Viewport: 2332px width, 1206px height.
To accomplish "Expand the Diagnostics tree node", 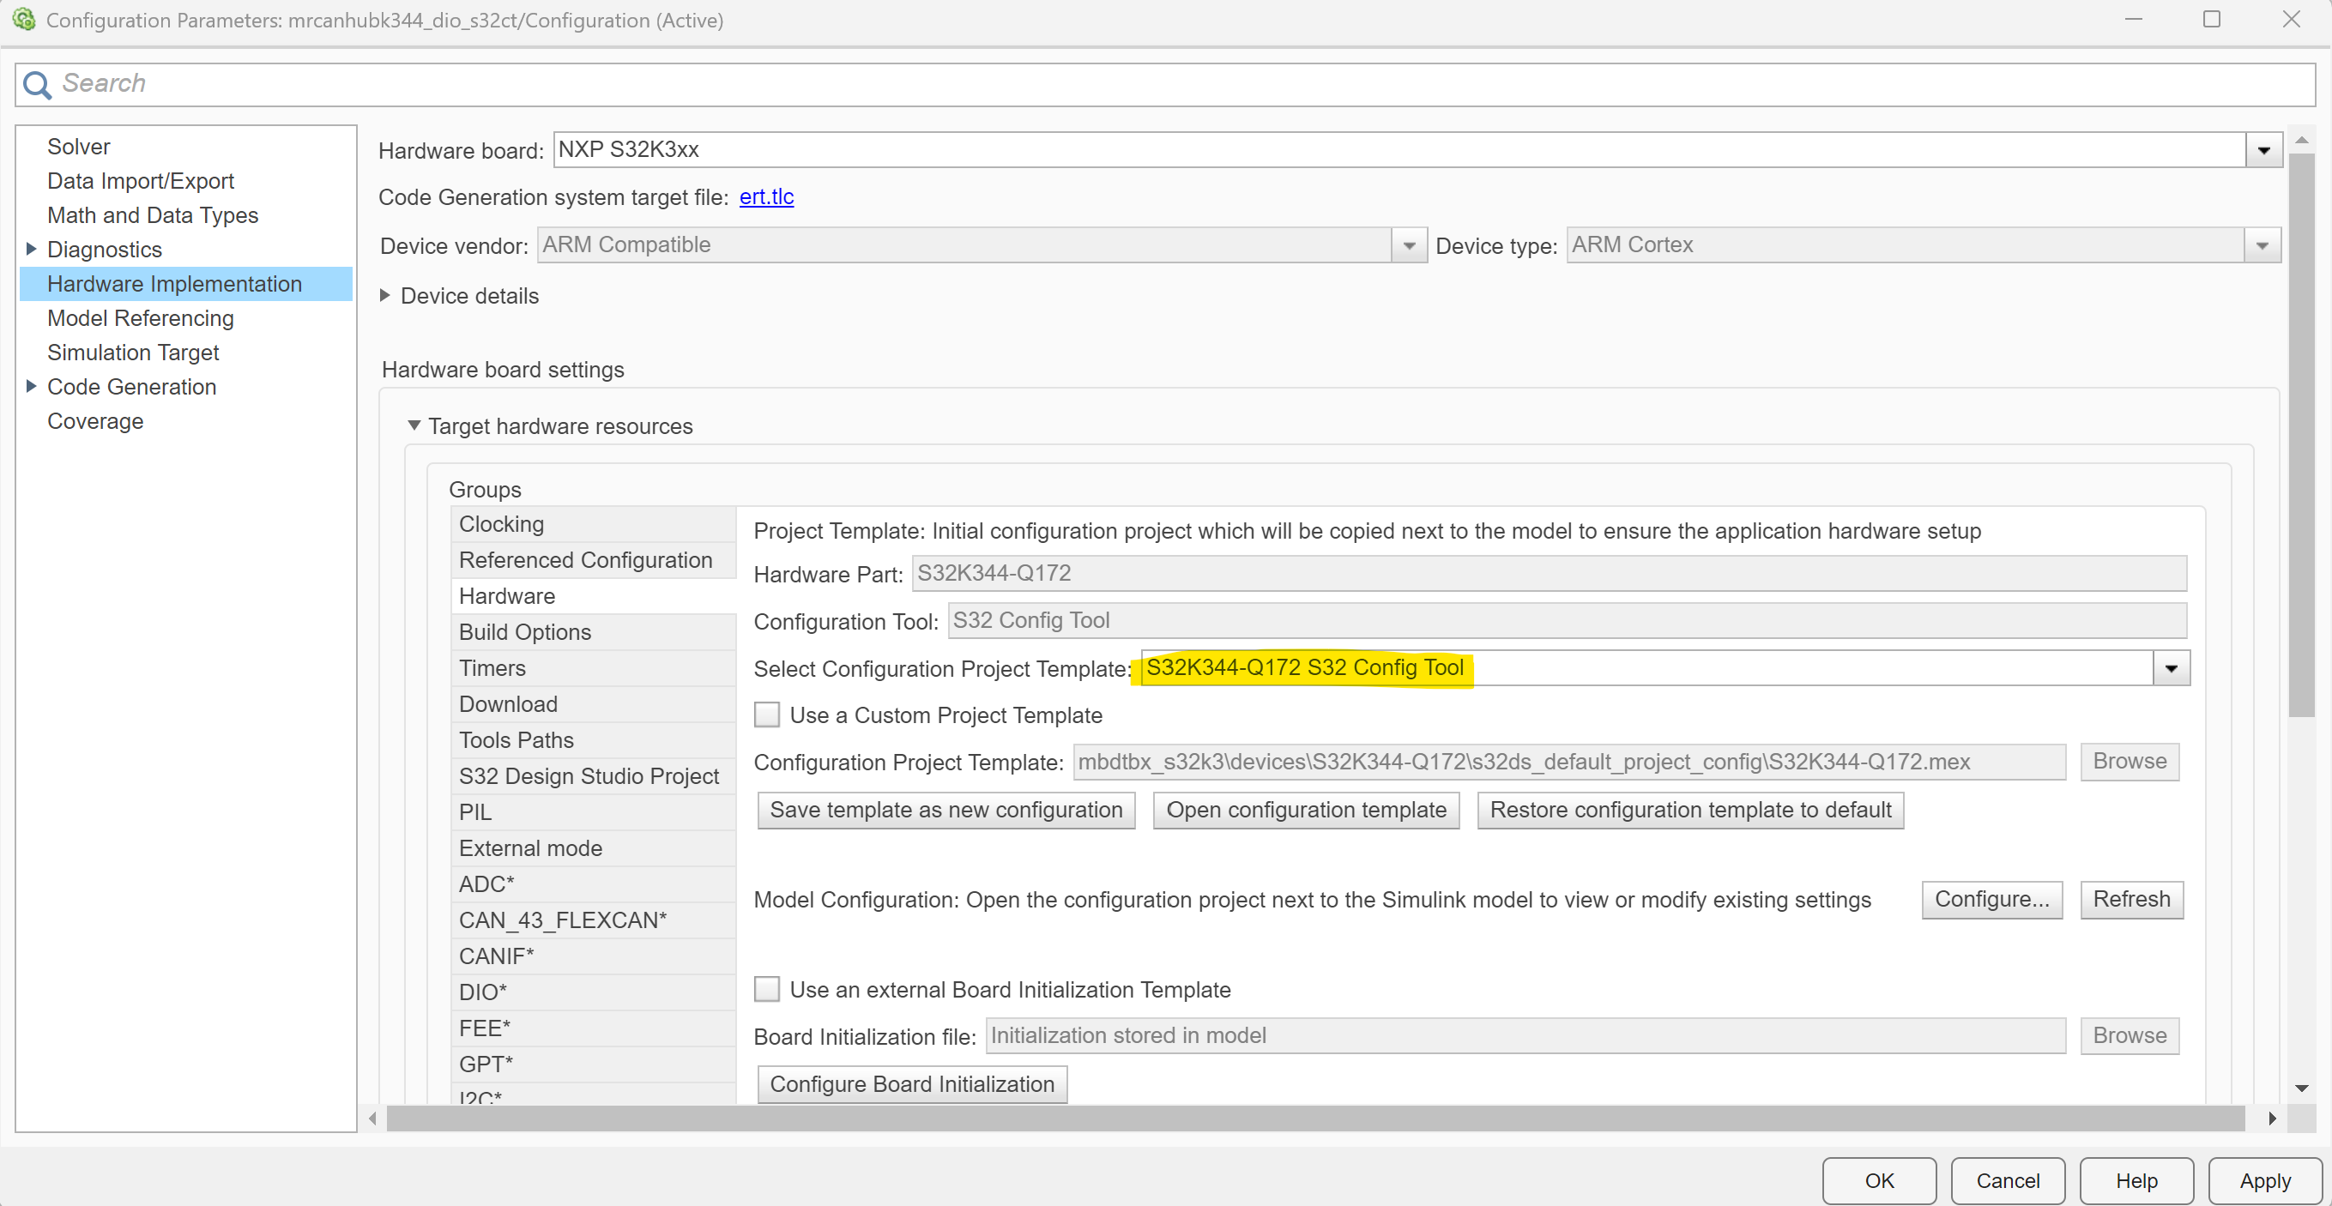I will (30, 249).
